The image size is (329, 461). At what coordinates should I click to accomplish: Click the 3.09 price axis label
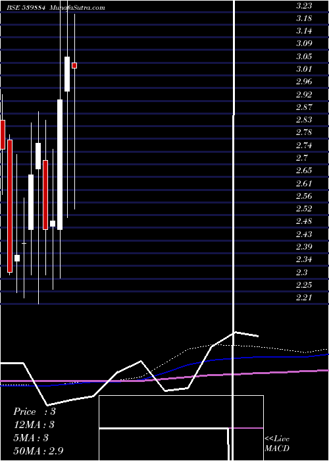(304, 43)
